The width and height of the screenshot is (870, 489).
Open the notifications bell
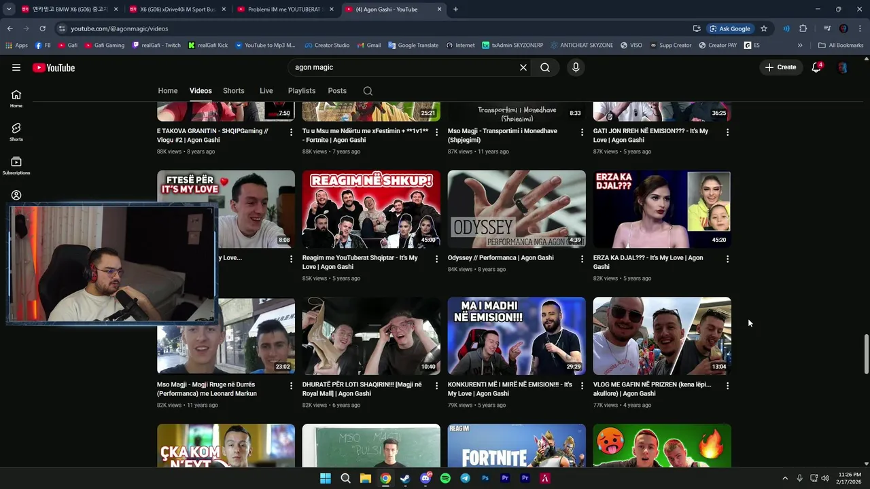pyautogui.click(x=816, y=67)
